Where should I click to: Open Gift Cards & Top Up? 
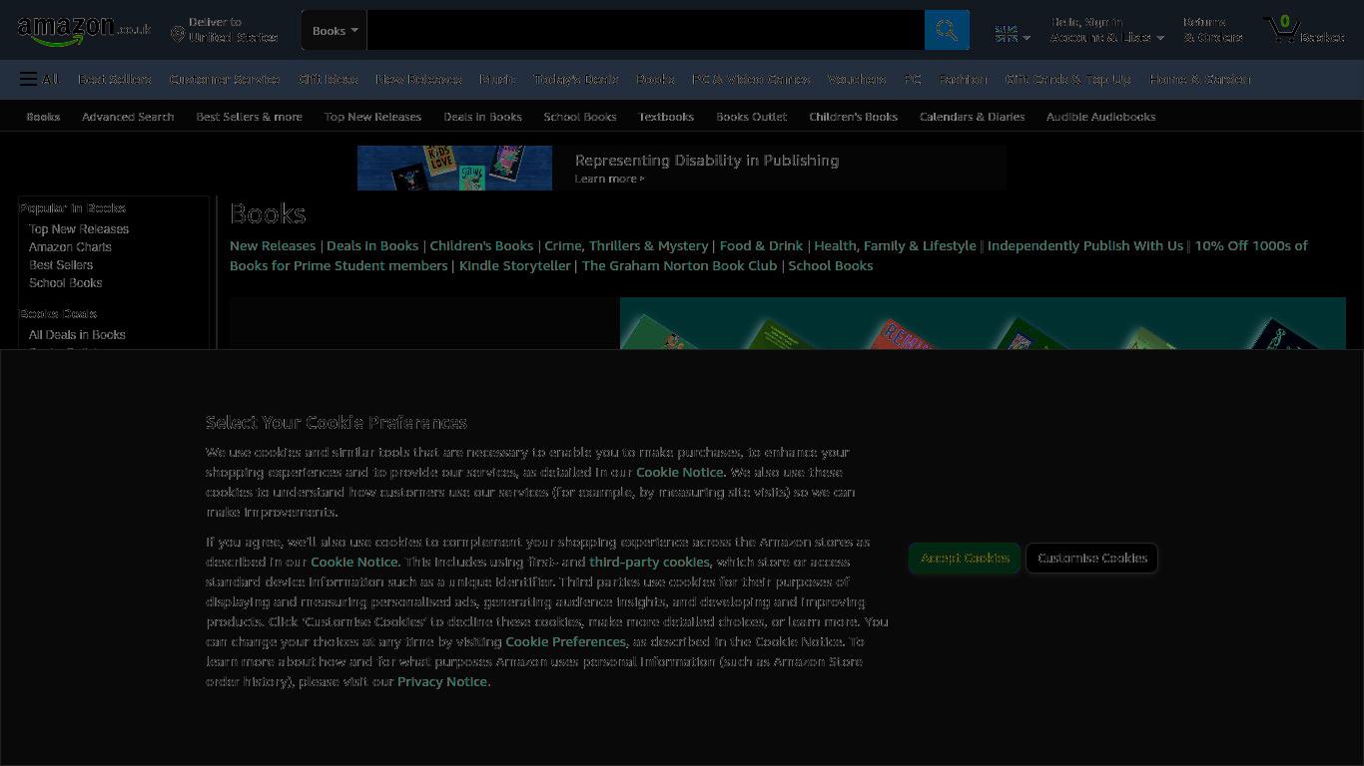(1067, 79)
